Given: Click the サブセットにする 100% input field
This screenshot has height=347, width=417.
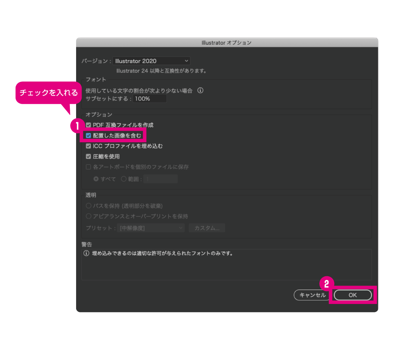Looking at the screenshot, I should tap(150, 99).
